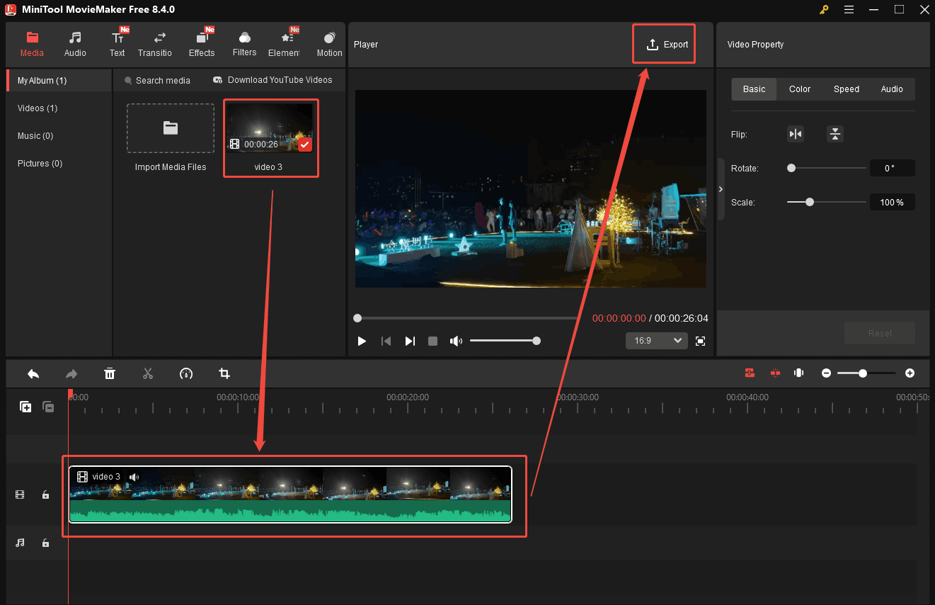Switch to the Color tab in Video Property
The width and height of the screenshot is (935, 605).
pos(799,89)
